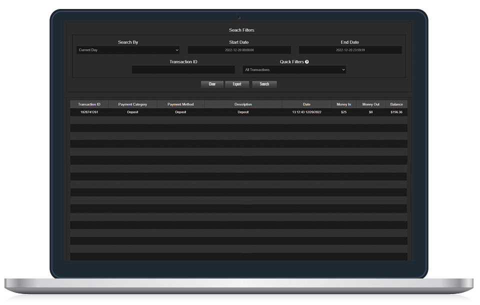480x305 pixels.
Task: Click the Clear button
Action: click(212, 84)
